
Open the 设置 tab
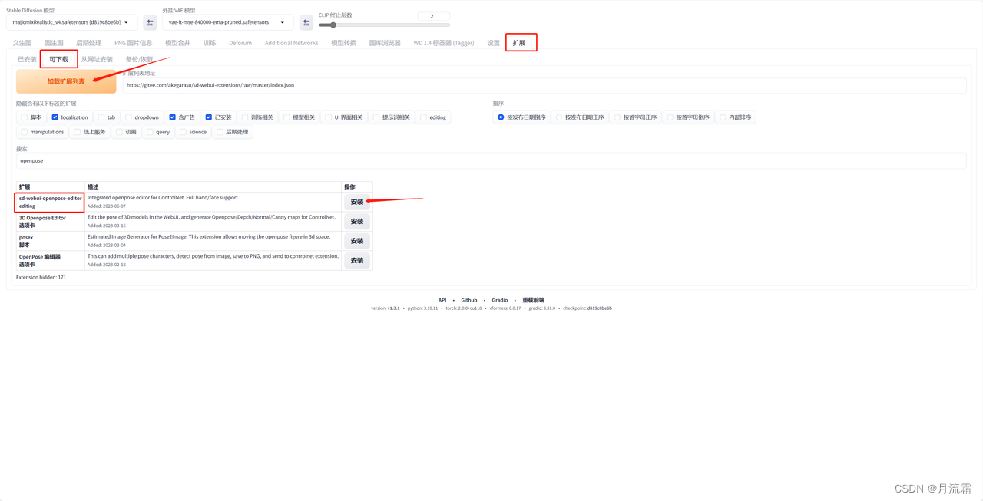click(493, 43)
